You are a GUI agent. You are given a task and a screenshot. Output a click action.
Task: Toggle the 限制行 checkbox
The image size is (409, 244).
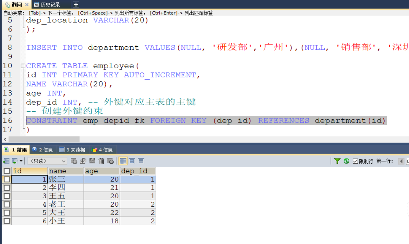(355, 161)
